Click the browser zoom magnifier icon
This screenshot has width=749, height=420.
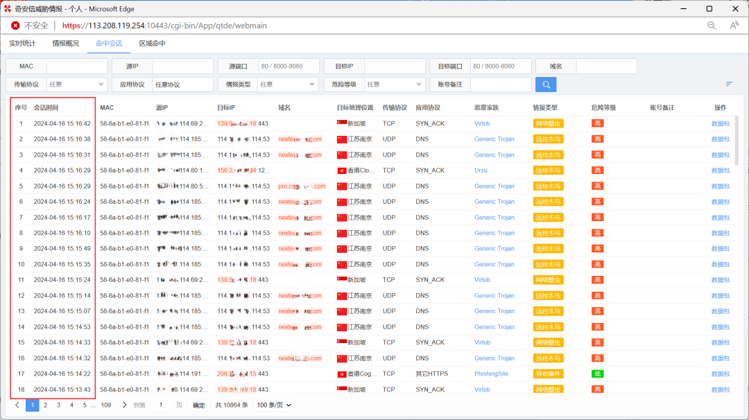(x=712, y=25)
